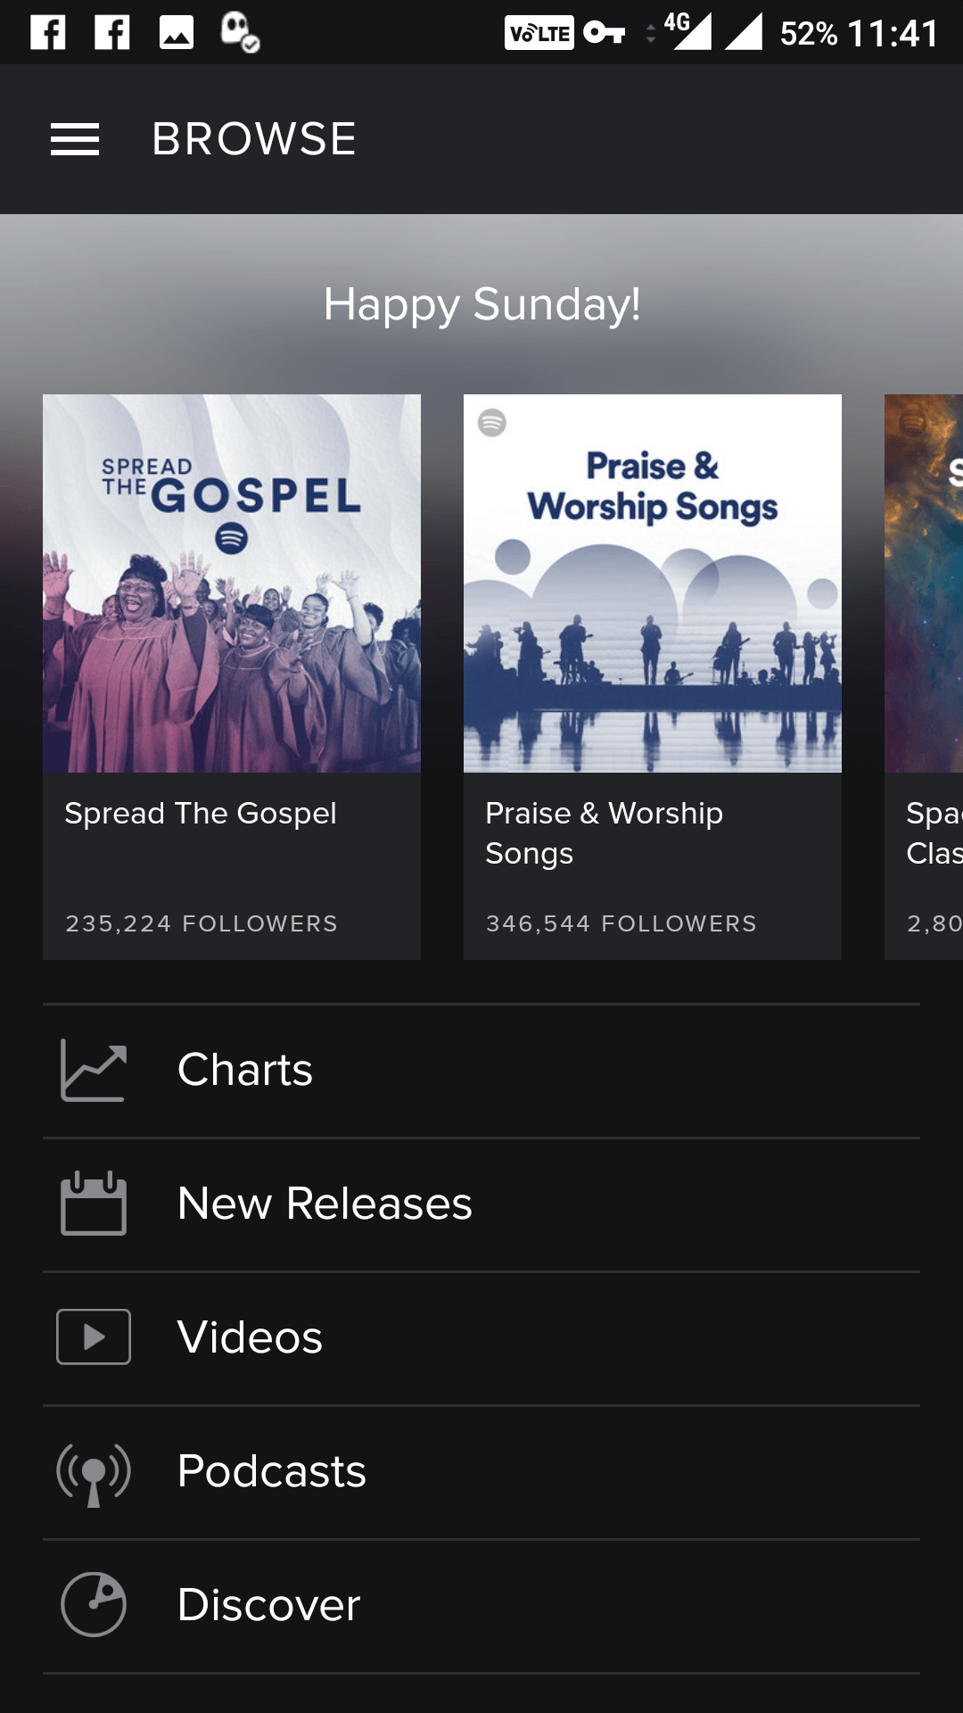Tap the 346,544 followers label

621,923
